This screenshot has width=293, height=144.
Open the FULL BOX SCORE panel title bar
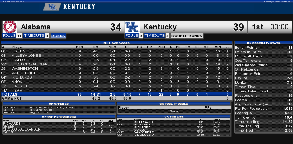116,43
